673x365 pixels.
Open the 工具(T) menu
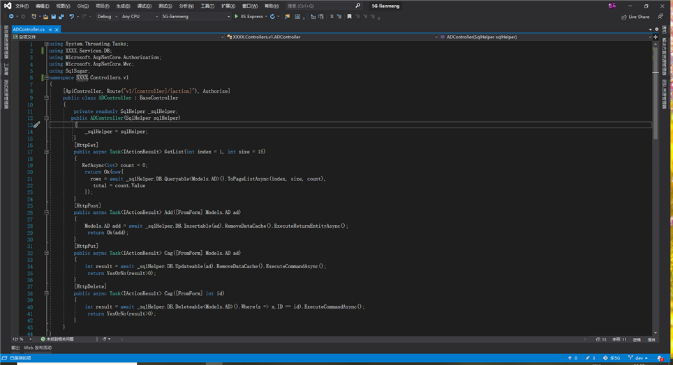point(207,6)
